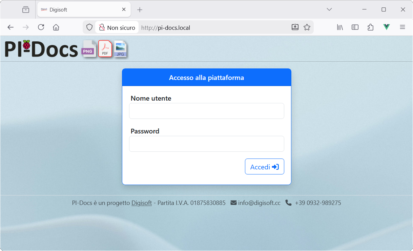The height and width of the screenshot is (251, 413).
Task: Open the Digisoft link in footer
Action: [x=142, y=203]
